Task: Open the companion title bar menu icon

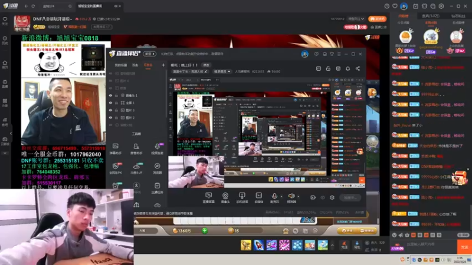Action: pyautogui.click(x=339, y=54)
